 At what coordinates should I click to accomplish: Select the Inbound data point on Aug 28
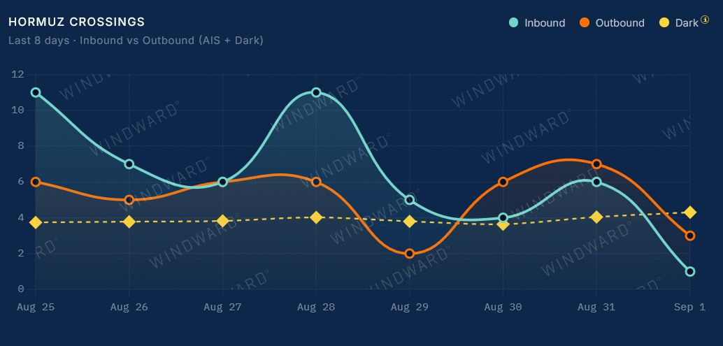pyautogui.click(x=316, y=92)
